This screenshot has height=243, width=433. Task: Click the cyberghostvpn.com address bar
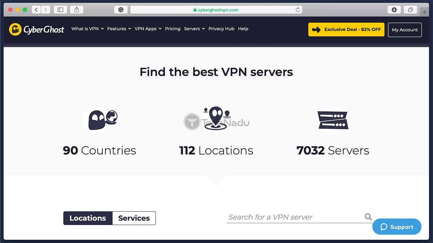pos(216,10)
